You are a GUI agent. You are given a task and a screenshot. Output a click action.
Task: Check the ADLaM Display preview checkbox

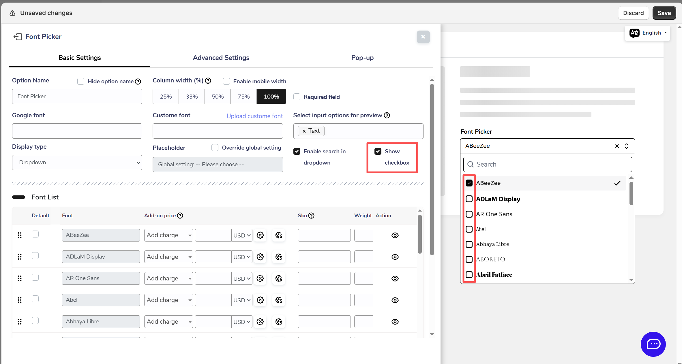[469, 199]
